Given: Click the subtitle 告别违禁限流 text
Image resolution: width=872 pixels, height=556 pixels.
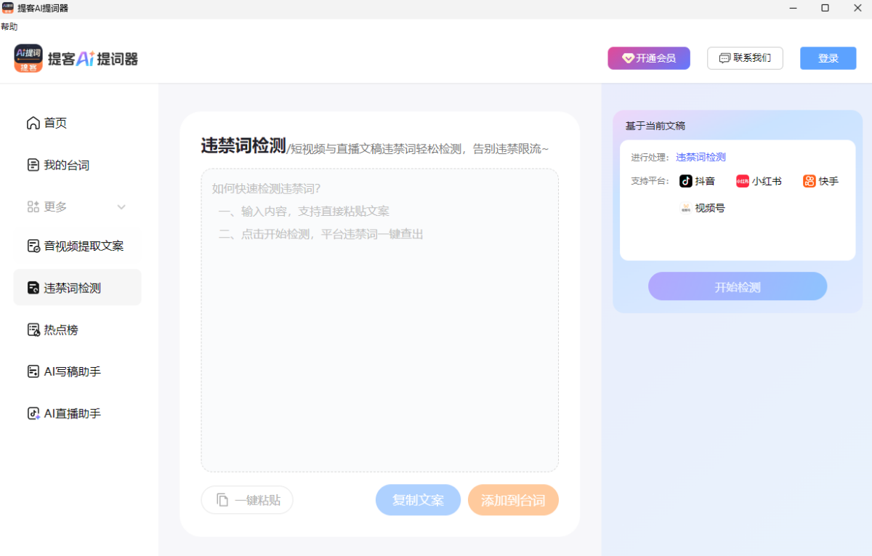Looking at the screenshot, I should pyautogui.click(x=511, y=149).
